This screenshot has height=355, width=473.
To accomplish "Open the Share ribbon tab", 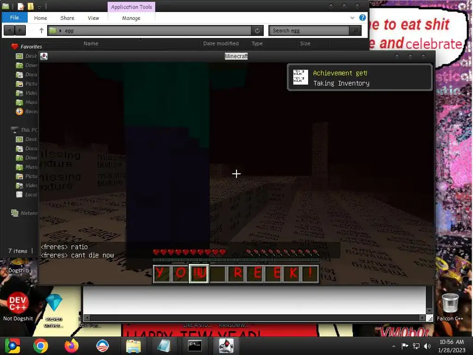I will (x=67, y=18).
